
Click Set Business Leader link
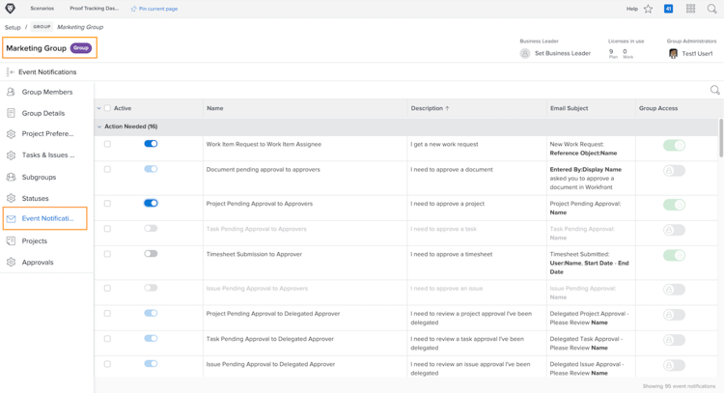pyautogui.click(x=562, y=53)
